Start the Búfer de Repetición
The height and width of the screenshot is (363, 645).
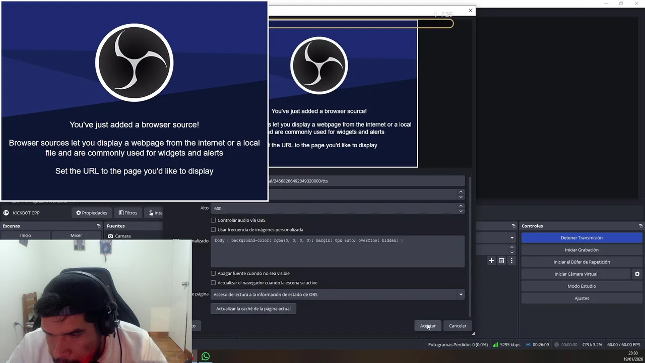coord(582,262)
